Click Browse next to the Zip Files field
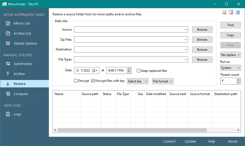The height and width of the screenshot is (146, 245). [x=202, y=40]
